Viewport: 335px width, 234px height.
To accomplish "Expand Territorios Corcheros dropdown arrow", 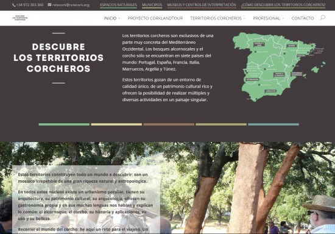I will pyautogui.click(x=244, y=18).
